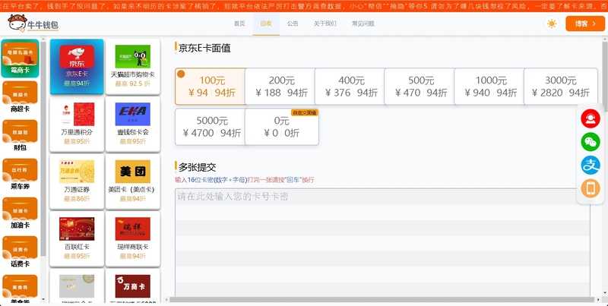Select the 电商卡 category icon
Screen dimensions: 608x306
(x=21, y=58)
